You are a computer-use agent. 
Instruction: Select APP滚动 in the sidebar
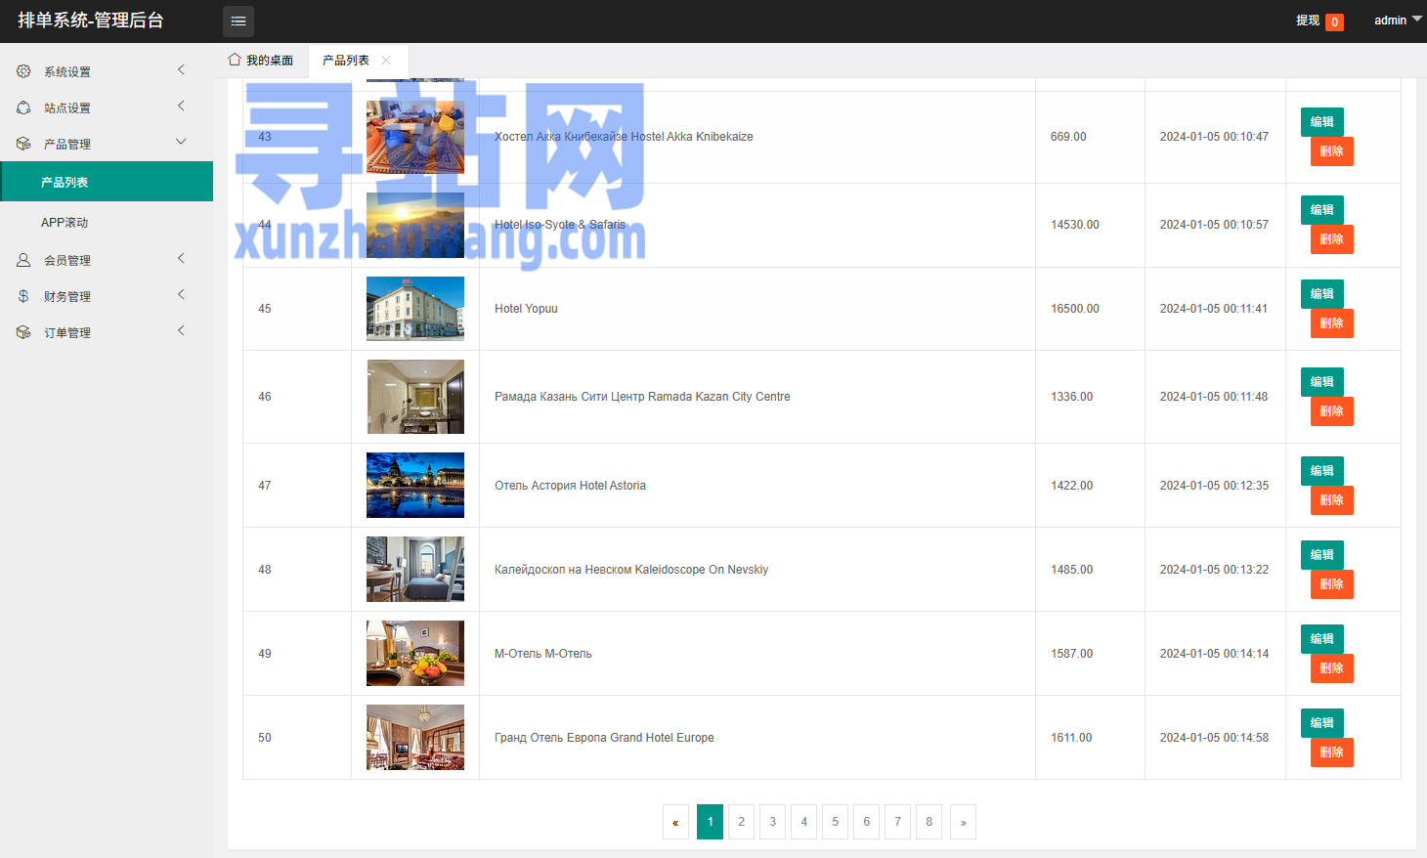(x=65, y=223)
